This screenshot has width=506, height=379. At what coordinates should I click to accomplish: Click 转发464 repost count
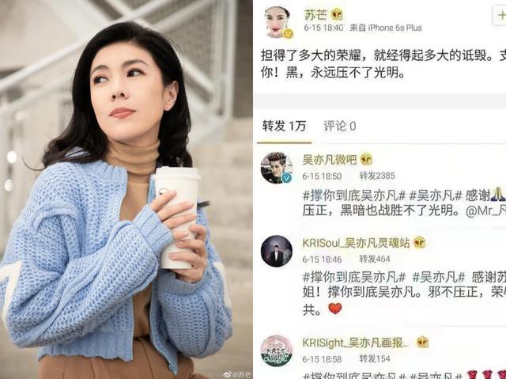(375, 259)
